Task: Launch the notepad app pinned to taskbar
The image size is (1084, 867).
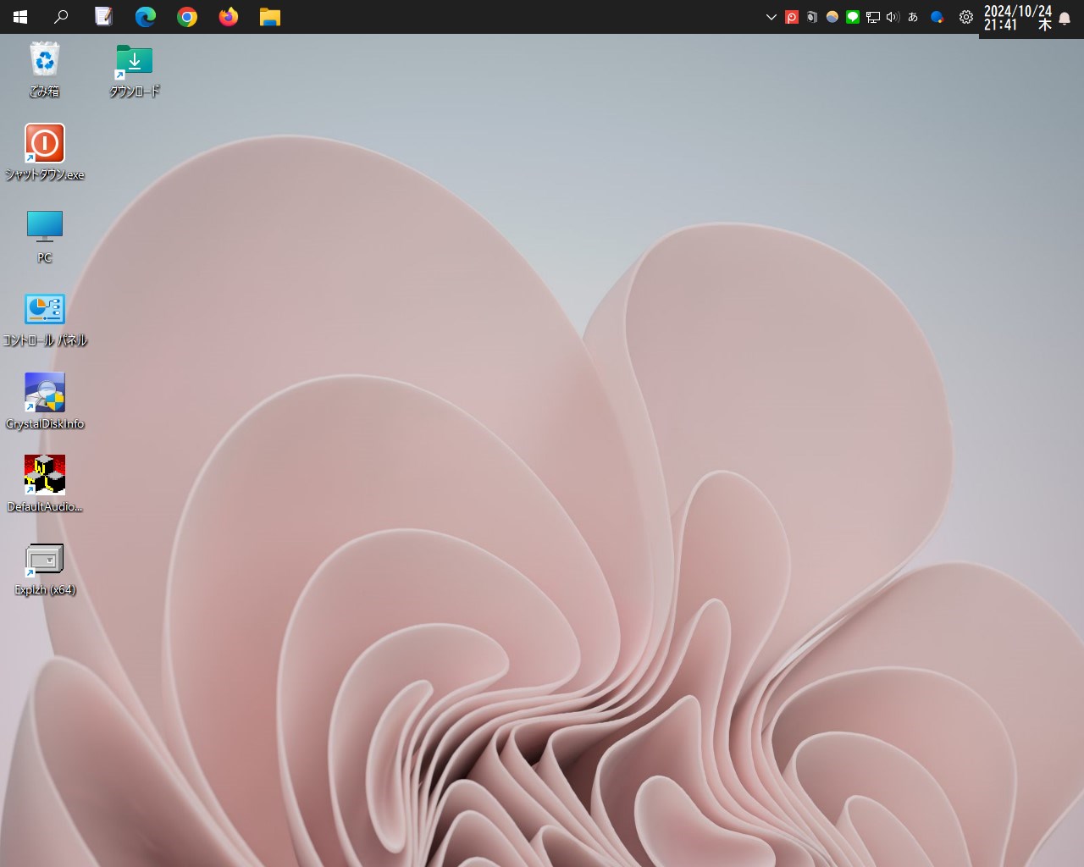Action: pos(103,17)
